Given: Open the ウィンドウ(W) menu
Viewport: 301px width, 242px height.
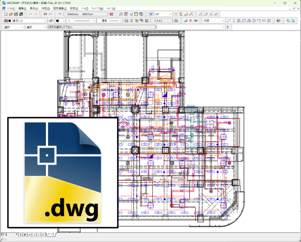Looking at the screenshot, I should (97, 8).
